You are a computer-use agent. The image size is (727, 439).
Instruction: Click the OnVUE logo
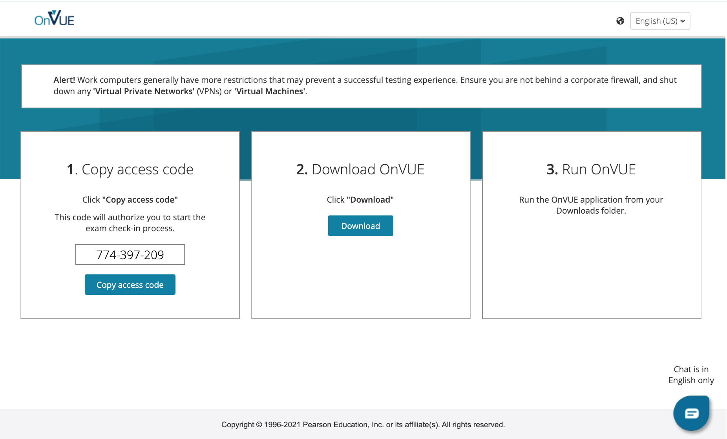(x=54, y=18)
